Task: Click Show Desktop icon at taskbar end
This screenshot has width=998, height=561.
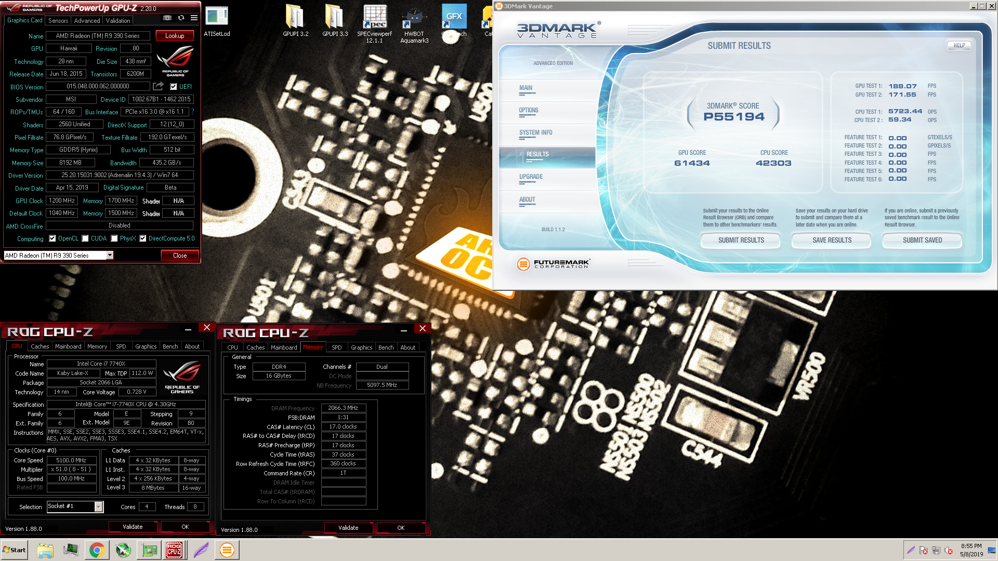Action: click(x=992, y=550)
